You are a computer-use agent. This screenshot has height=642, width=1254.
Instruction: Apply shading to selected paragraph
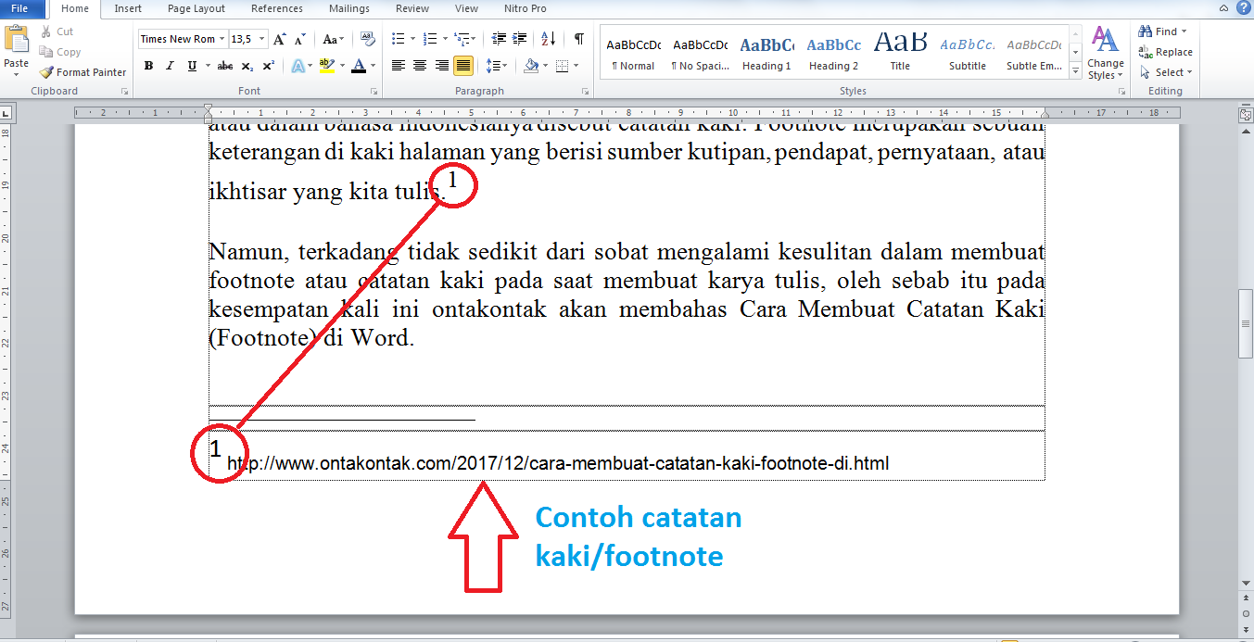tap(533, 67)
